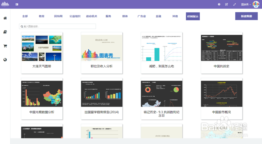262x144 pixels.
Task: Open 大连天气图册 thumbnail
Action: 42,48
